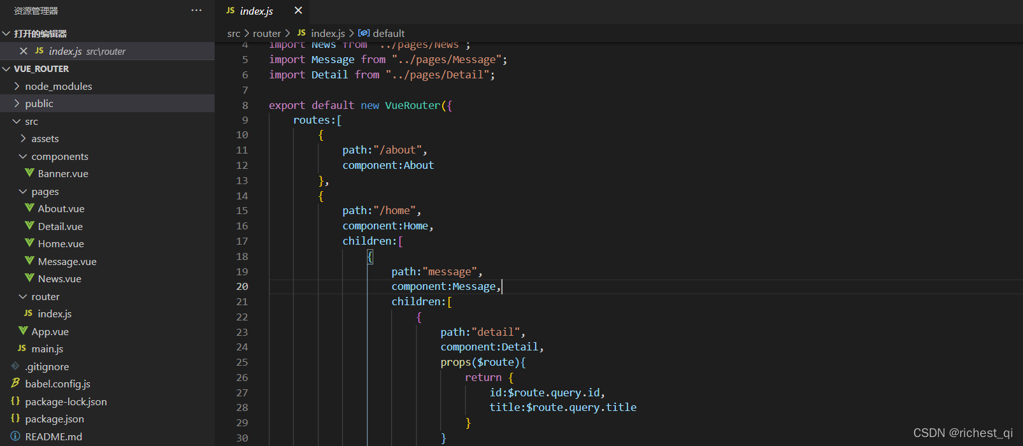Click the JSON braces icon of package-lock.json
The height and width of the screenshot is (446, 1023).
[x=15, y=401]
